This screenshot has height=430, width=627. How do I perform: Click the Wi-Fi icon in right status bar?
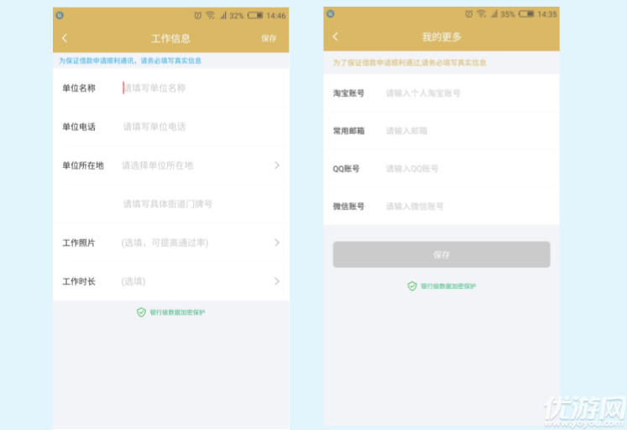[x=481, y=14]
